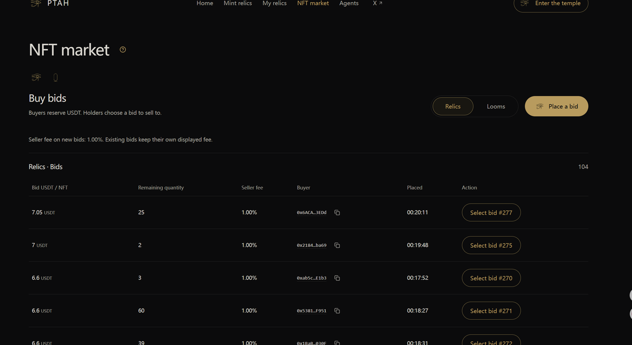
Task: Click the Placed column header
Action: [415, 188]
